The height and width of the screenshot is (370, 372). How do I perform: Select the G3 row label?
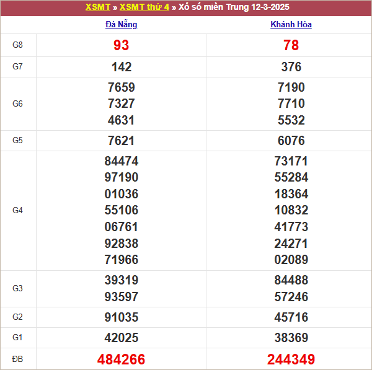[17, 288]
